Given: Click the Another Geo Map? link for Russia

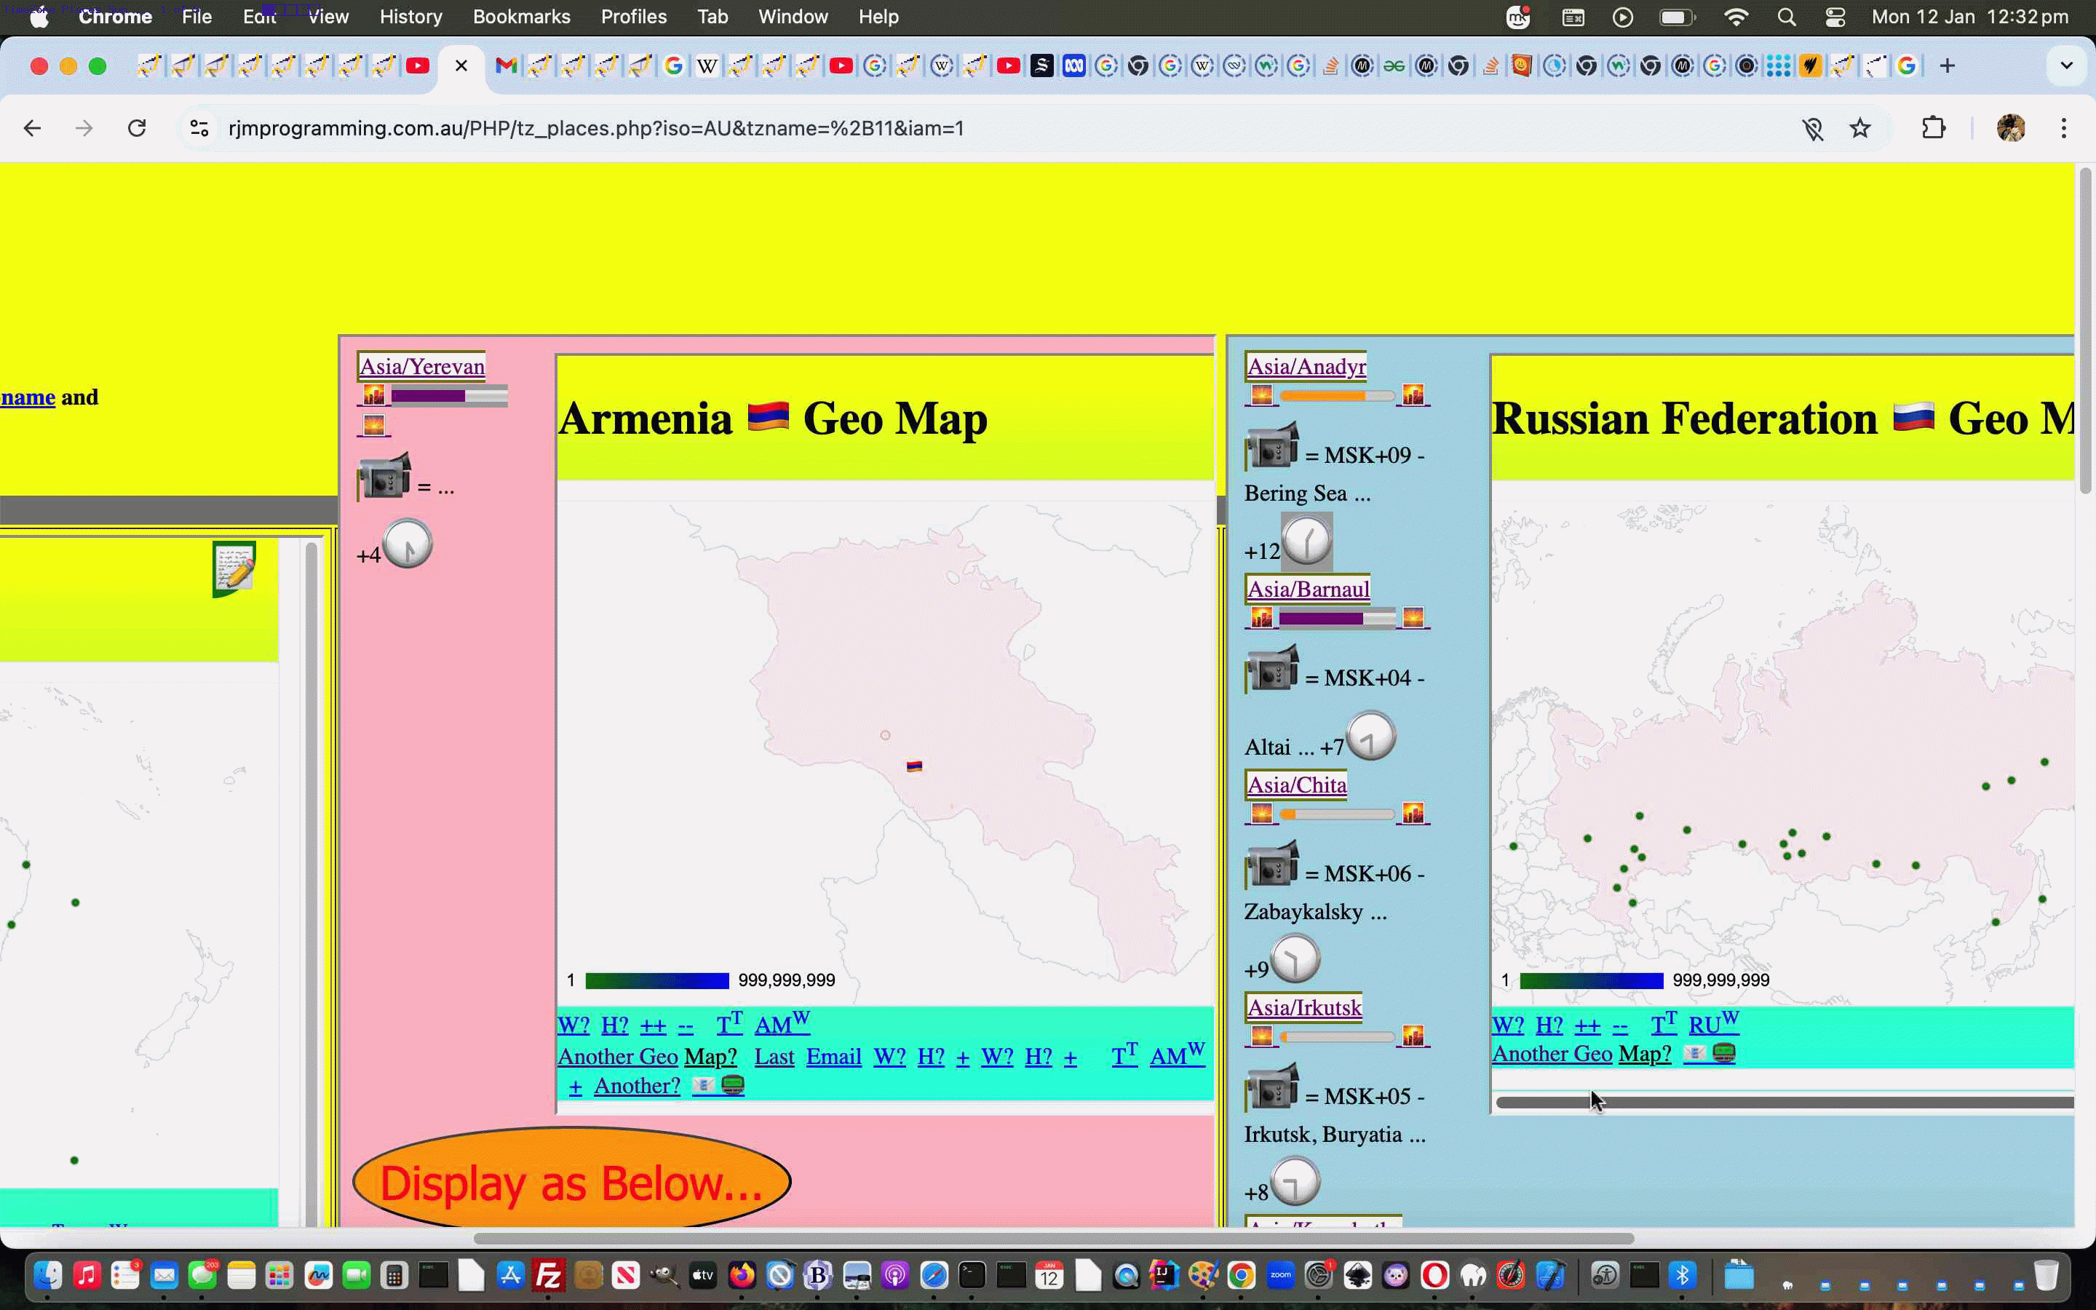Looking at the screenshot, I should 1581,1052.
